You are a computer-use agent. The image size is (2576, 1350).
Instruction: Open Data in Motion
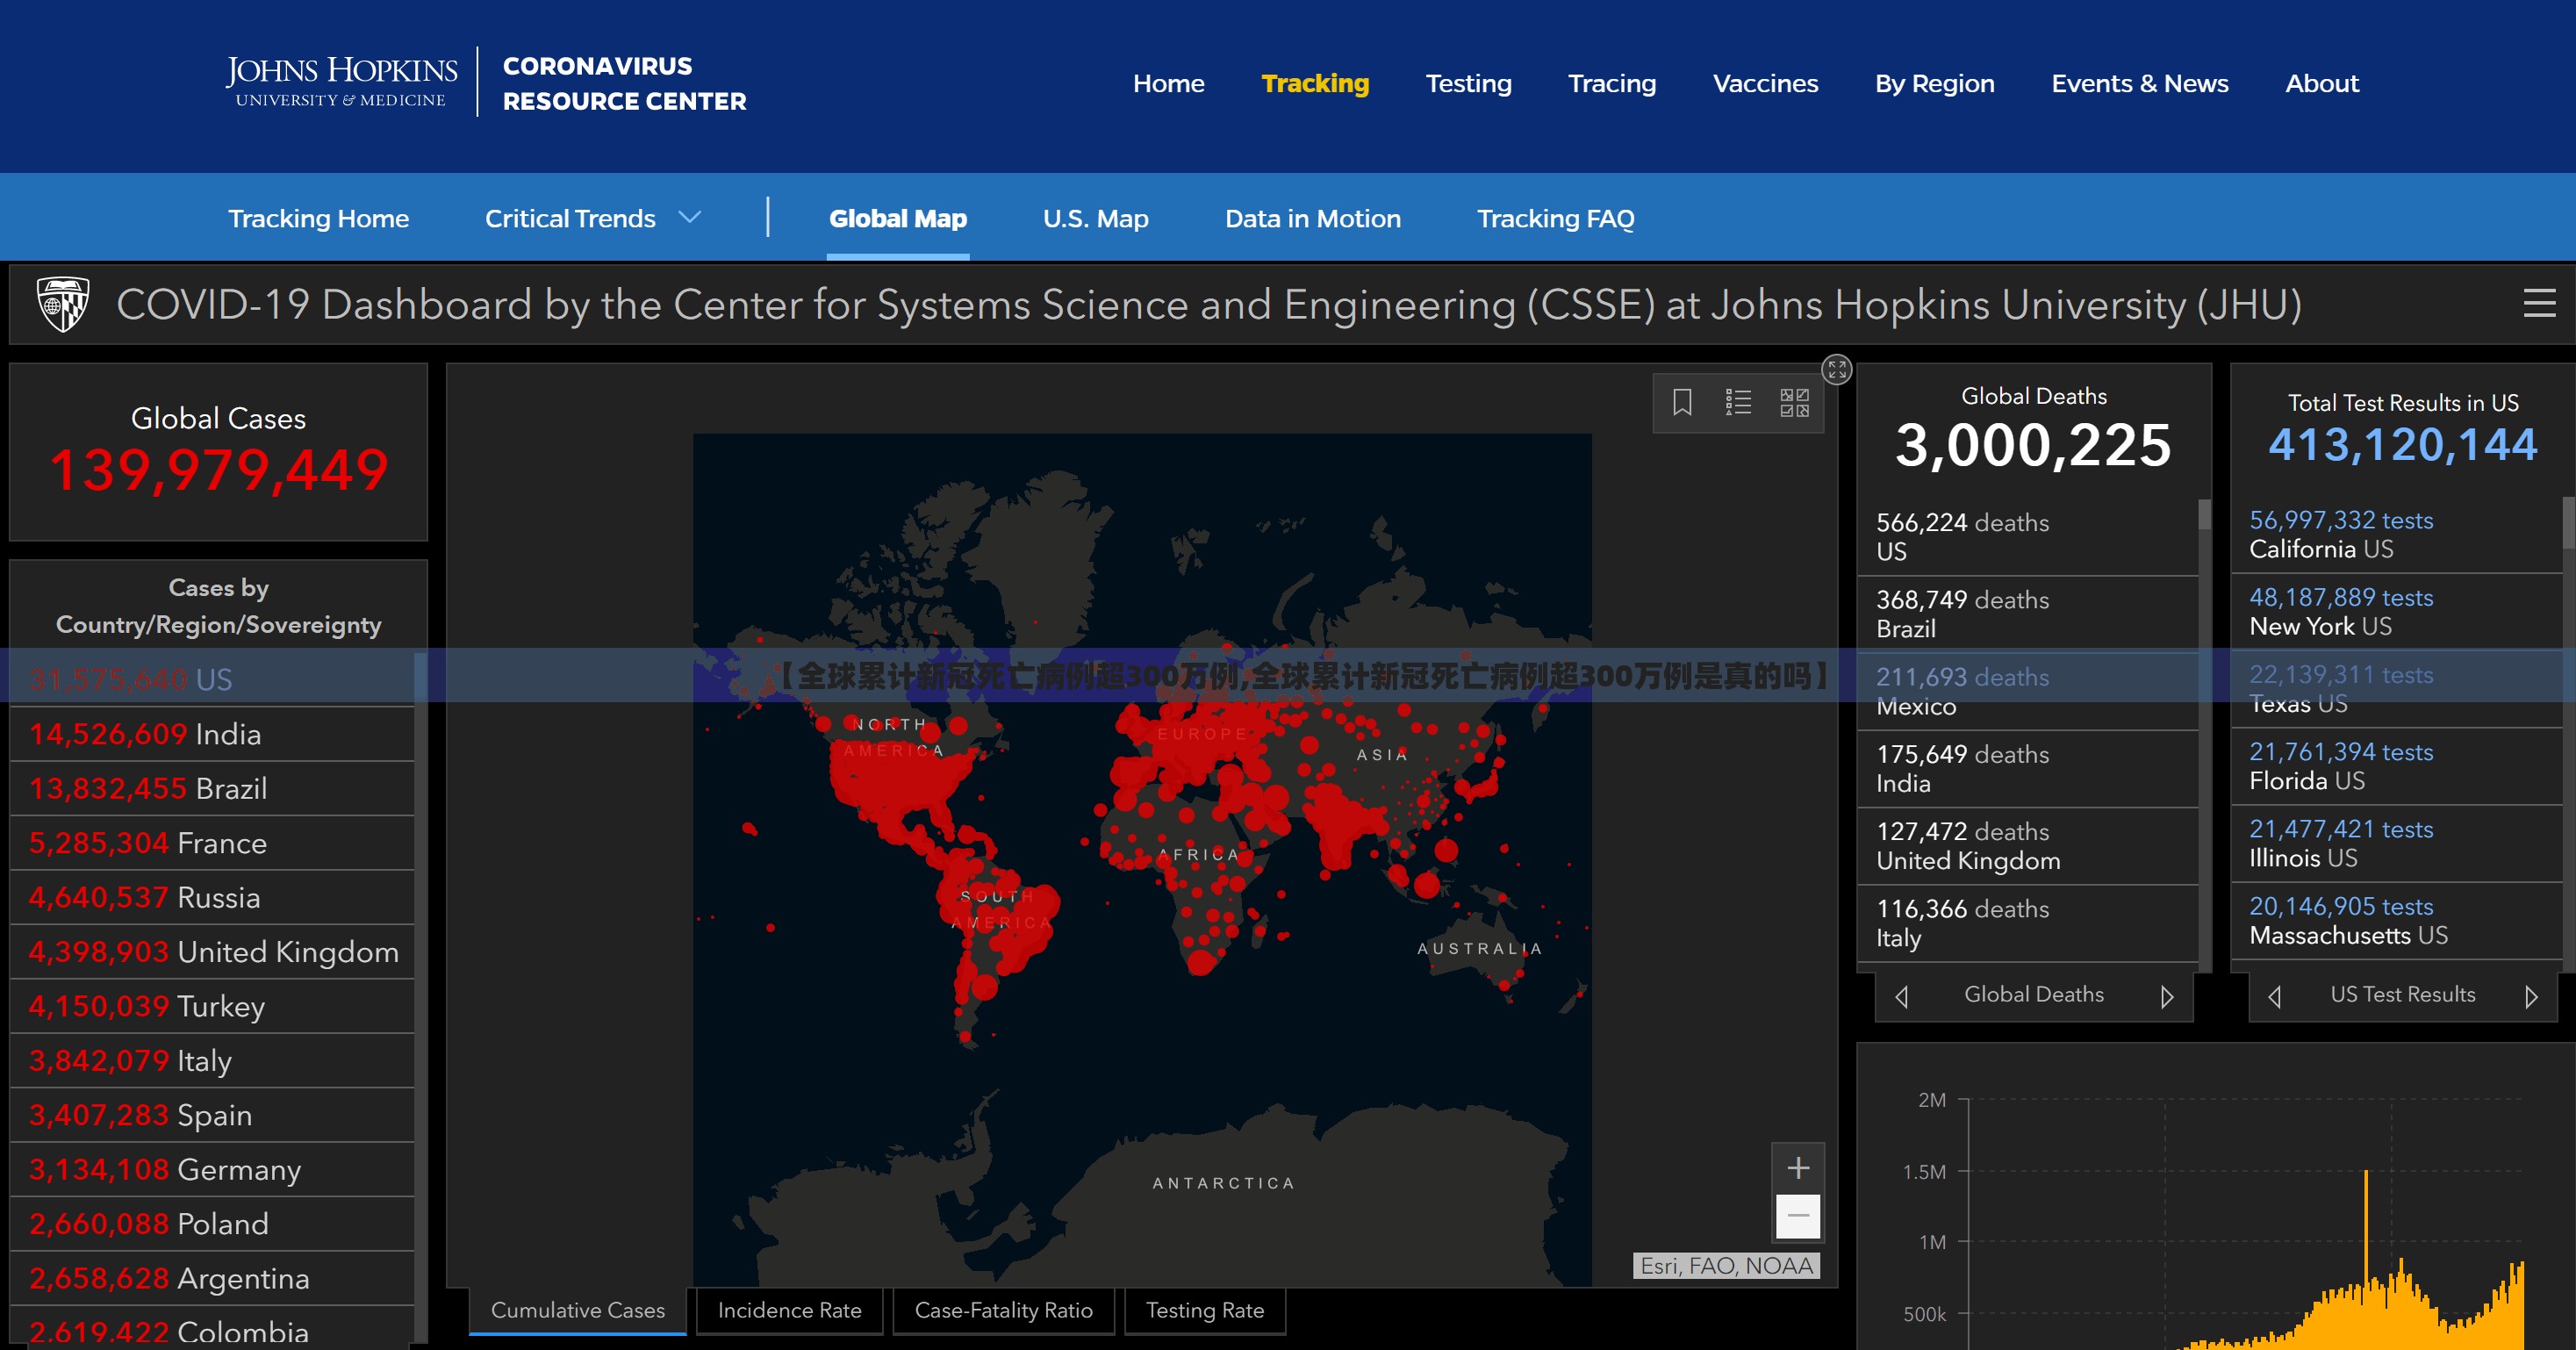point(1313,218)
